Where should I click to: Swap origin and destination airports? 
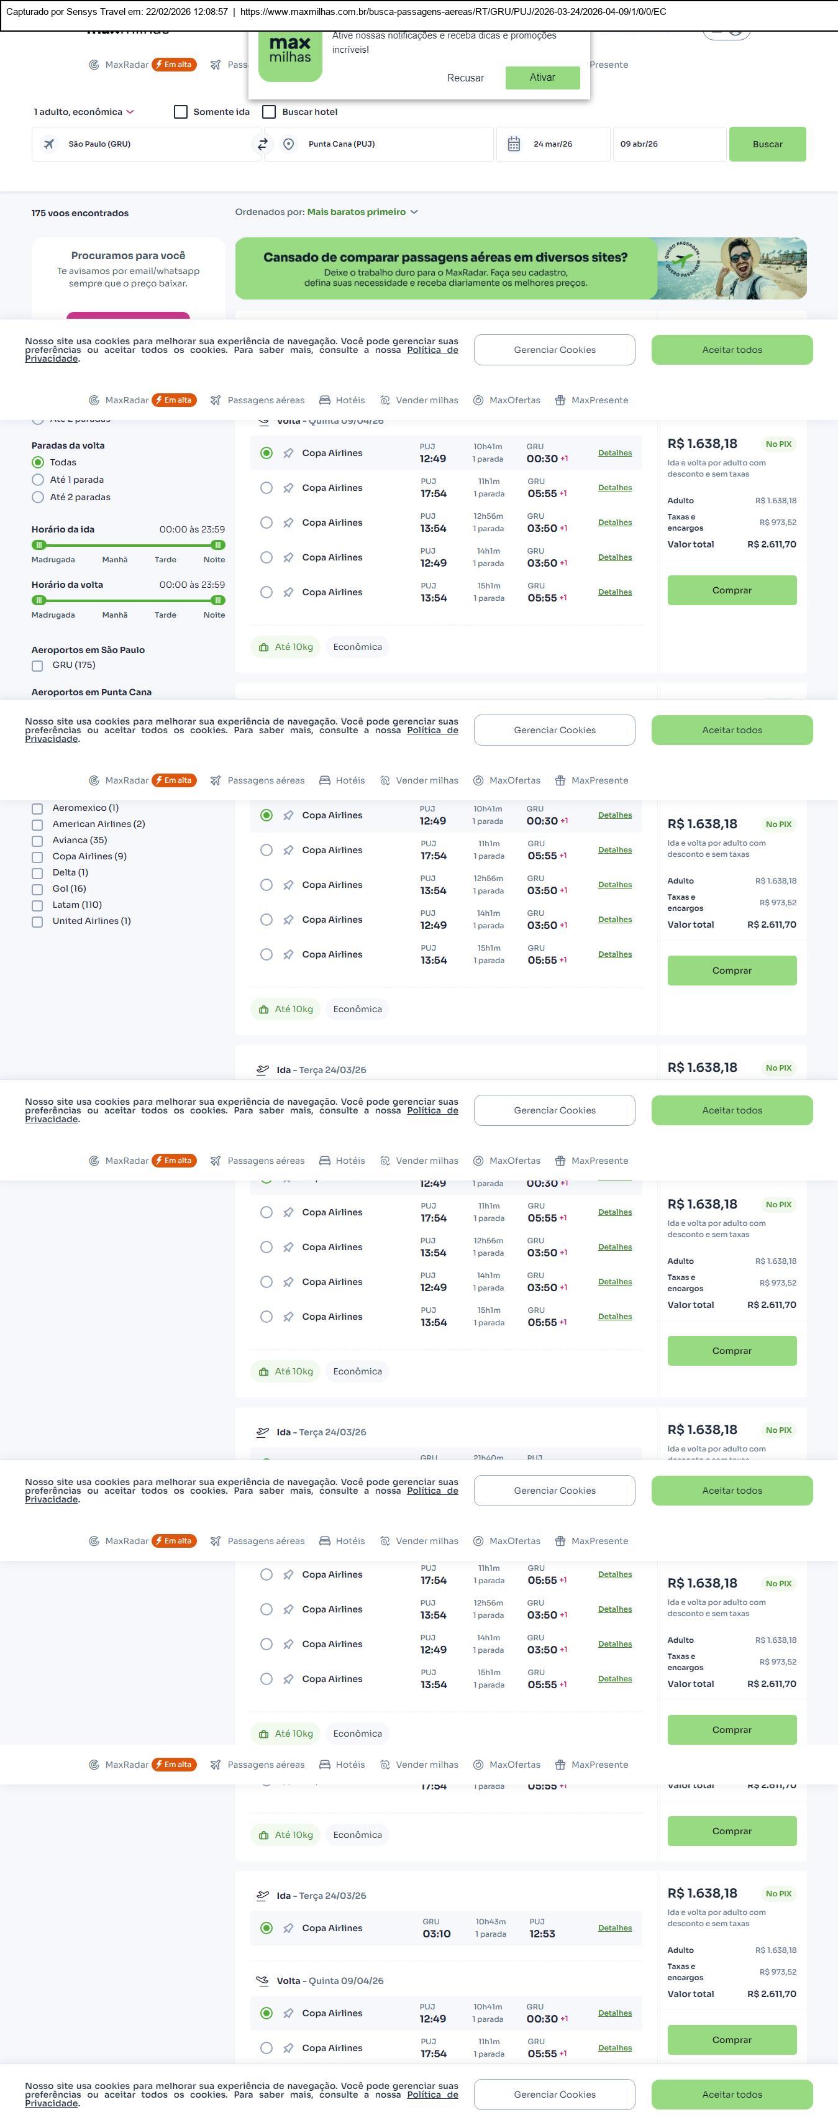point(262,144)
